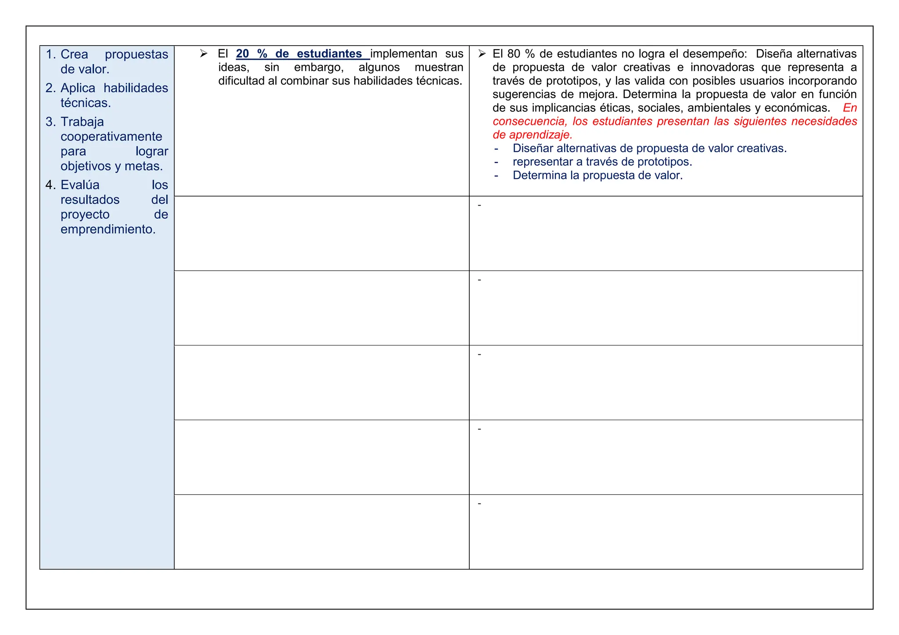Click the first empty middle-column table cell

[x=321, y=233]
